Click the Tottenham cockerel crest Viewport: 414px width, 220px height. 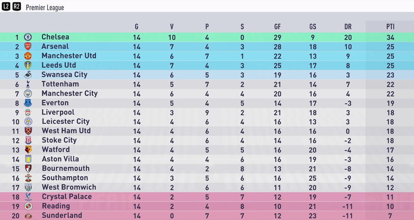(28, 84)
